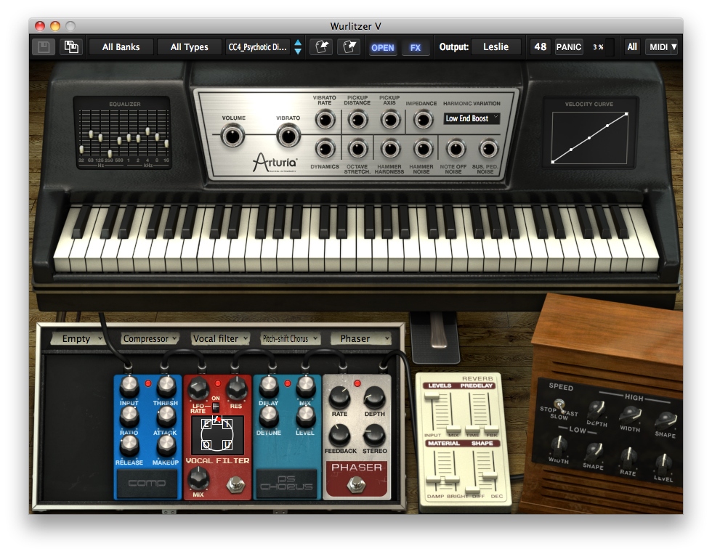Open the Harmonic Variation Low End Boost menu
The image size is (712, 554).
coord(471,118)
